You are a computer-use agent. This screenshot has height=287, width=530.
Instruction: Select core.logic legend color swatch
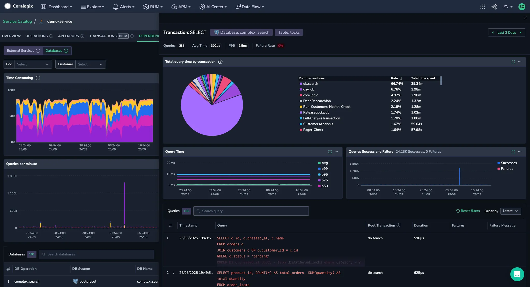(301, 95)
